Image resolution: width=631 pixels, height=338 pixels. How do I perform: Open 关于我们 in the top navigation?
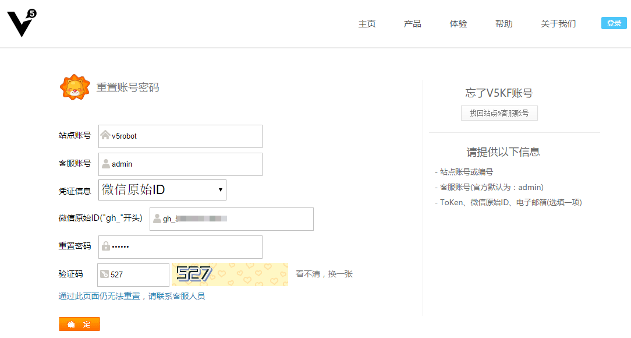tap(558, 24)
